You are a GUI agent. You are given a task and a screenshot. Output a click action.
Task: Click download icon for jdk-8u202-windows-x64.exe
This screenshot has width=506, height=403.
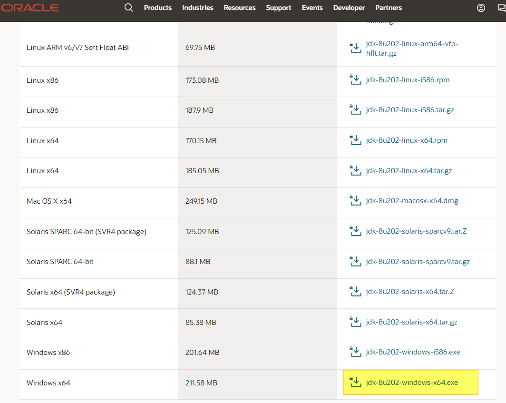pyautogui.click(x=355, y=383)
